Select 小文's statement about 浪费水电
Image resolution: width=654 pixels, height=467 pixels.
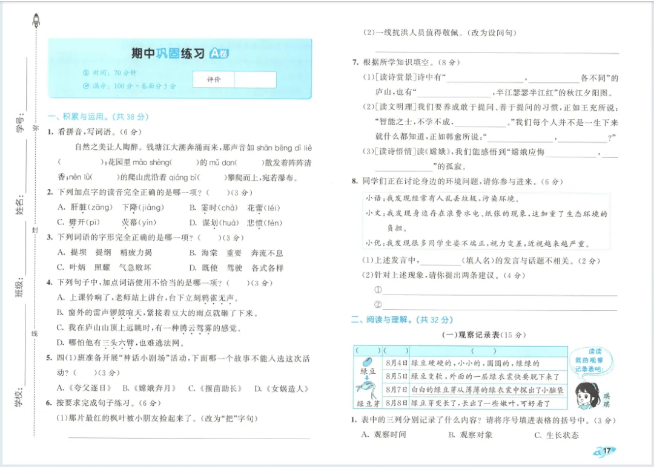(x=486, y=220)
